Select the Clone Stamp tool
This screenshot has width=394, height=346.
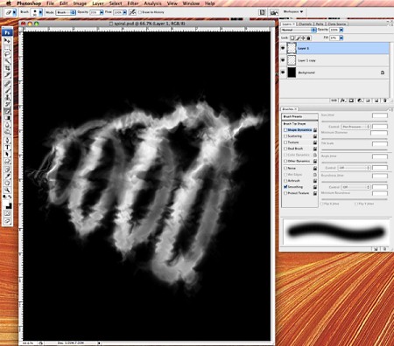point(7,97)
